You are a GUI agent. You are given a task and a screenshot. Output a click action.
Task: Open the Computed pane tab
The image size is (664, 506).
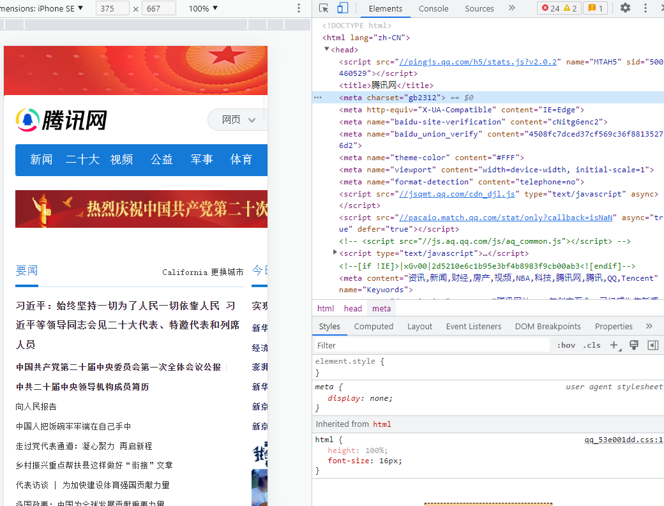pyautogui.click(x=373, y=326)
